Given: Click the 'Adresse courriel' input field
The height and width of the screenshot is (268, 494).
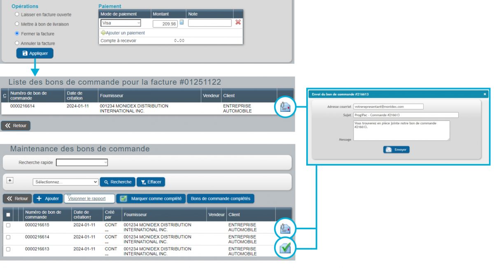Looking at the screenshot, I should tap(388, 106).
